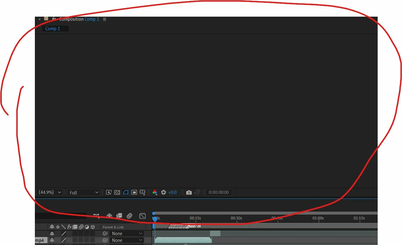Click the parent pick whip on the mp4 layer
The height and width of the screenshot is (245, 402).
click(105, 240)
